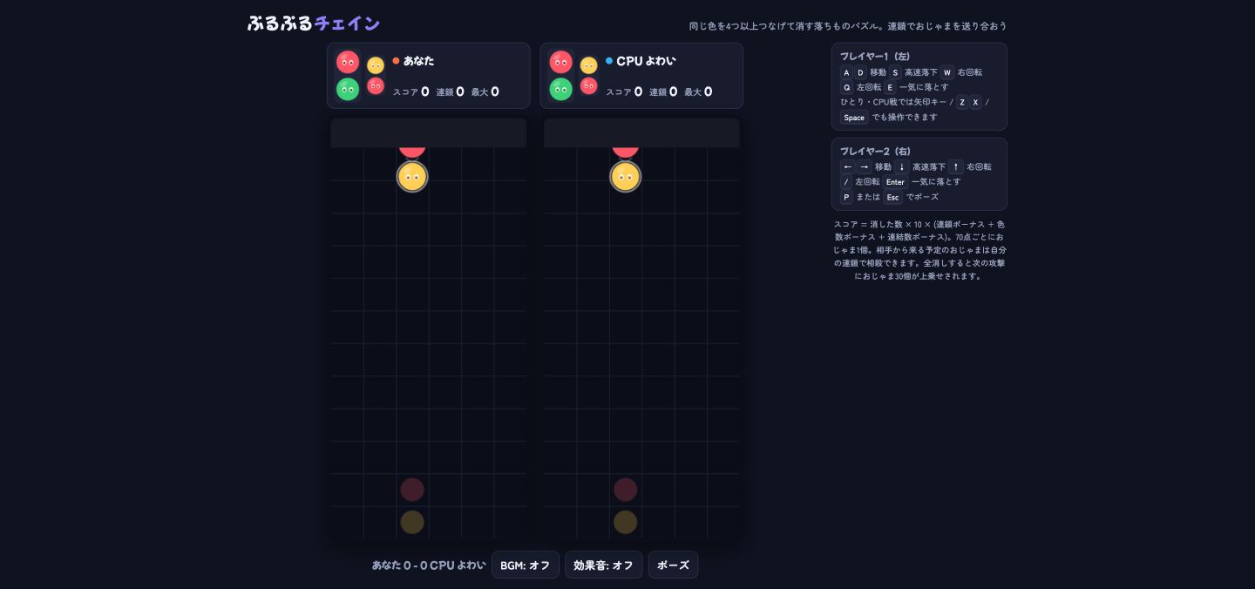Click large green next-piece blob in CPU panel
Image resolution: width=1255 pixels, height=589 pixels.
(x=561, y=89)
